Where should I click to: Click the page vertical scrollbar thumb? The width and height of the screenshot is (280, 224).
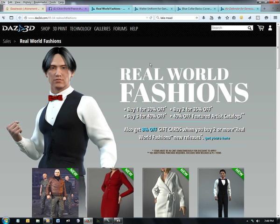[x=278, y=47]
